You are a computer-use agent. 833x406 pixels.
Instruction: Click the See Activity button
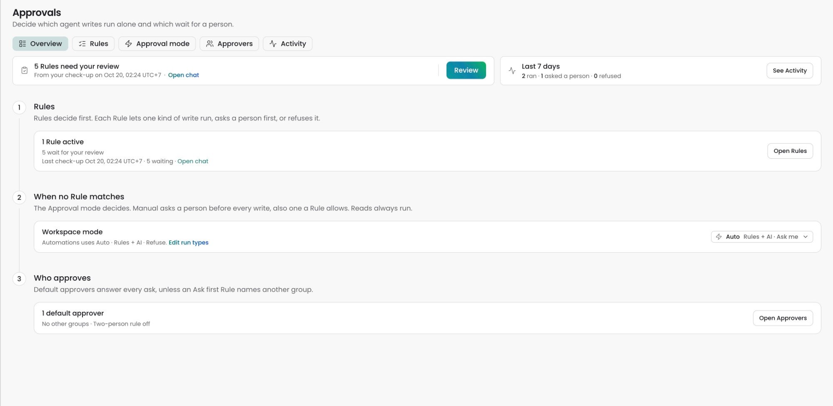790,71
